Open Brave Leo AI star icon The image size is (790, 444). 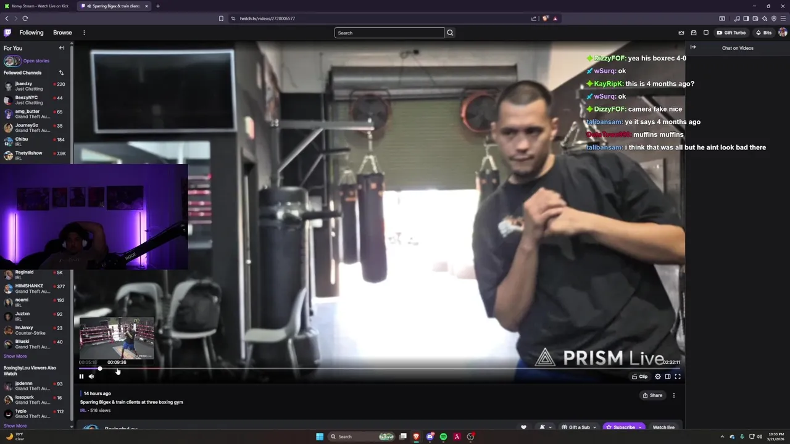[x=765, y=18]
